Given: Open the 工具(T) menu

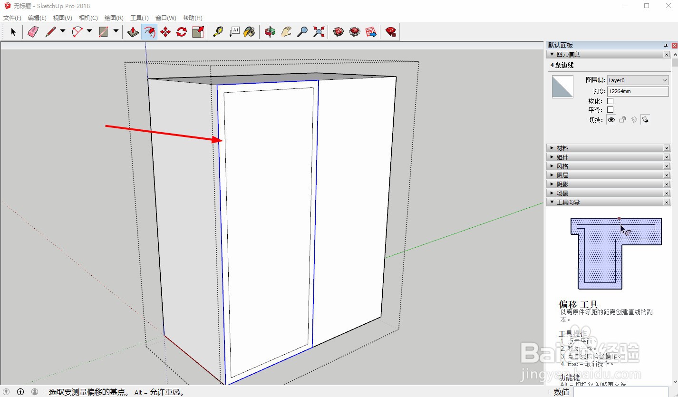Looking at the screenshot, I should click(x=139, y=18).
